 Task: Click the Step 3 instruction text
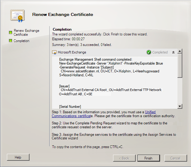(114, 136)
